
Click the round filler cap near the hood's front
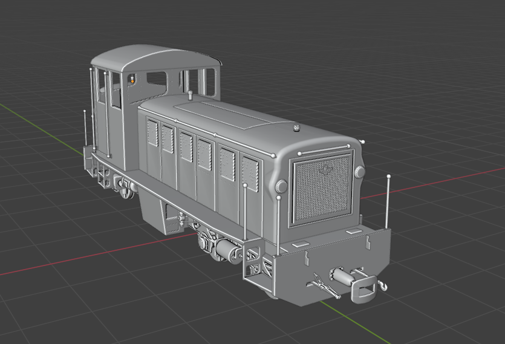click(x=296, y=128)
